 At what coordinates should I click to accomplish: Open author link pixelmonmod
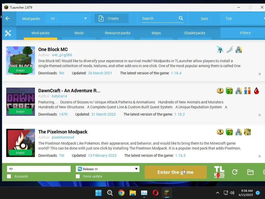click(x=63, y=137)
